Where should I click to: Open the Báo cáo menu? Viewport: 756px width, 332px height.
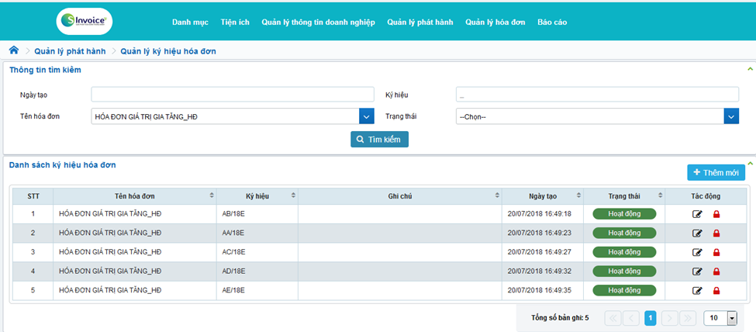[551, 22]
